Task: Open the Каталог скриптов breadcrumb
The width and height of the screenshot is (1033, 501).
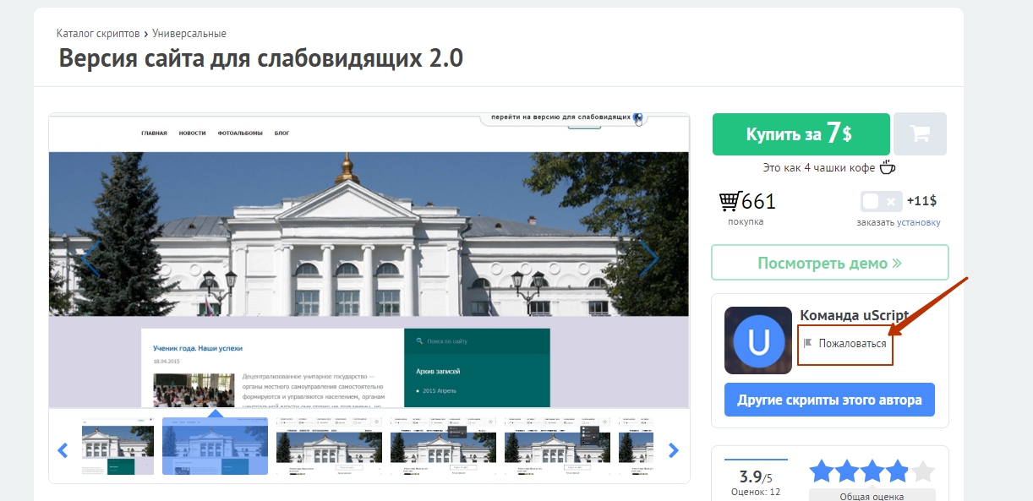Action: click(x=98, y=34)
